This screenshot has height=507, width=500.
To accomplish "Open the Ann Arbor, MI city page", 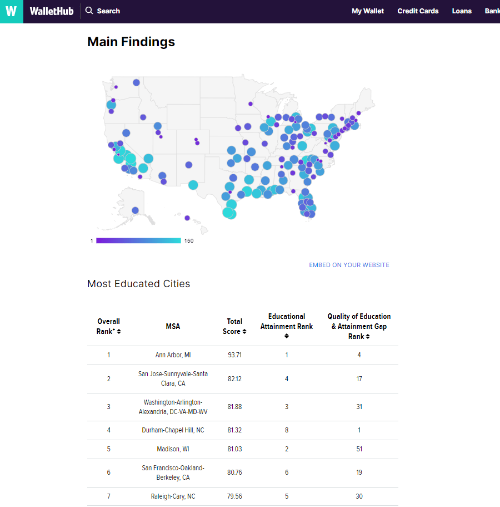I will (173, 355).
